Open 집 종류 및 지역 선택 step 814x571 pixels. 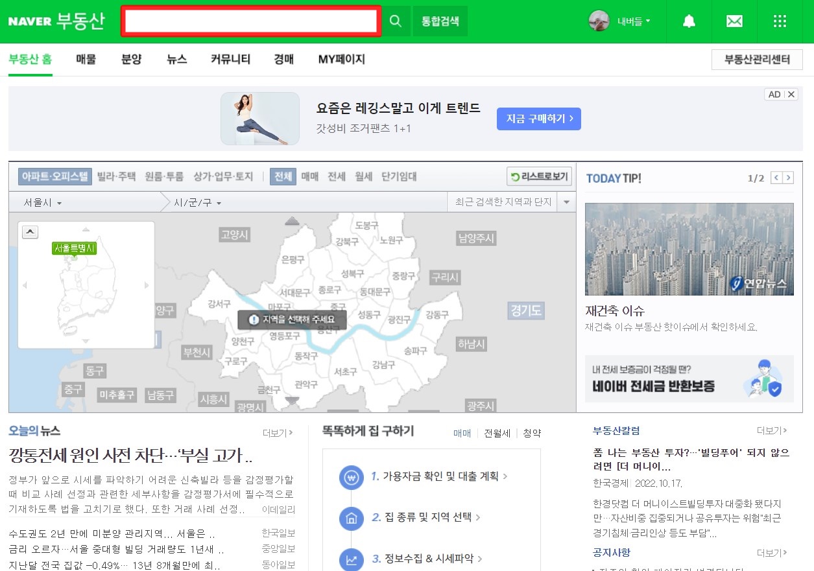425,517
